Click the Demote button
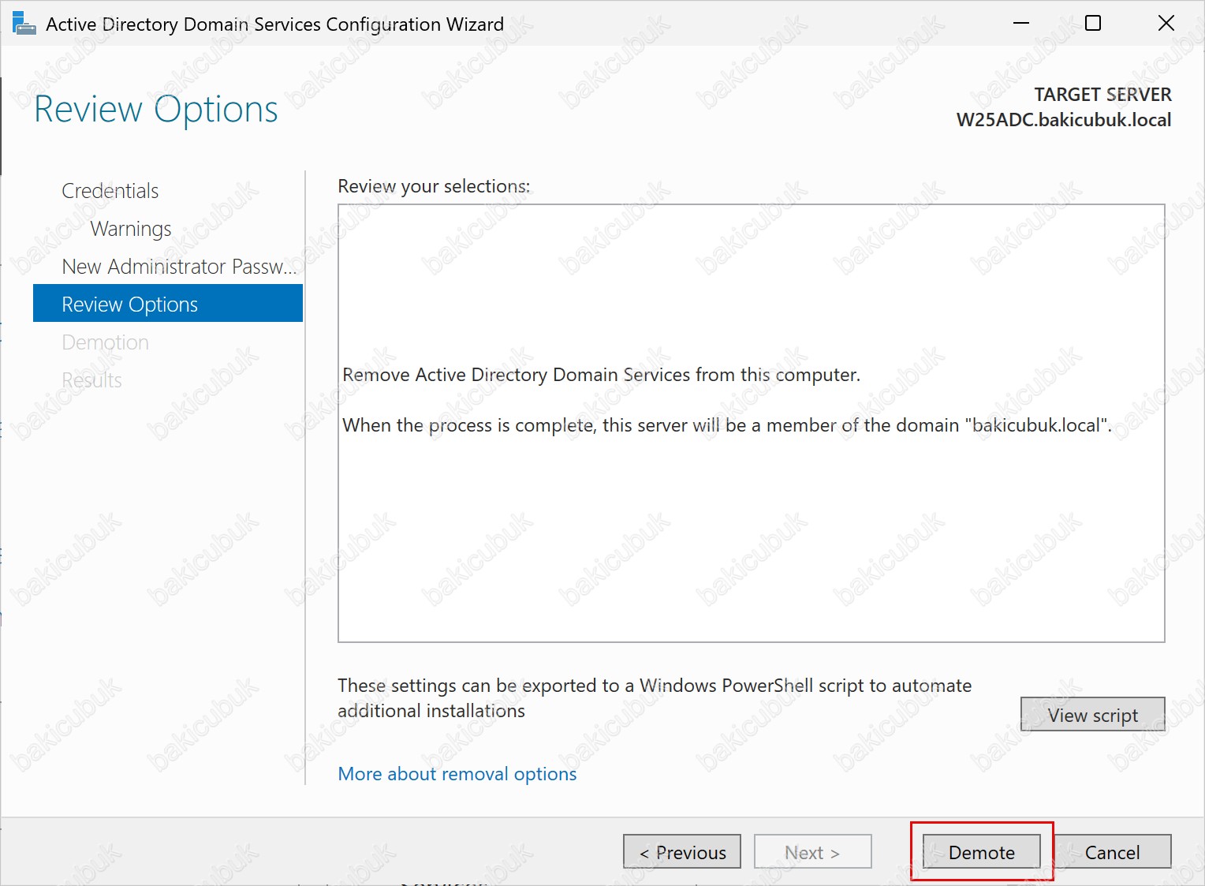The image size is (1205, 886). [981, 852]
